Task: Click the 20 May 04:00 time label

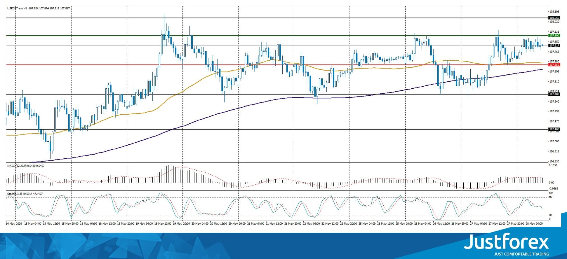Action: click(200, 223)
